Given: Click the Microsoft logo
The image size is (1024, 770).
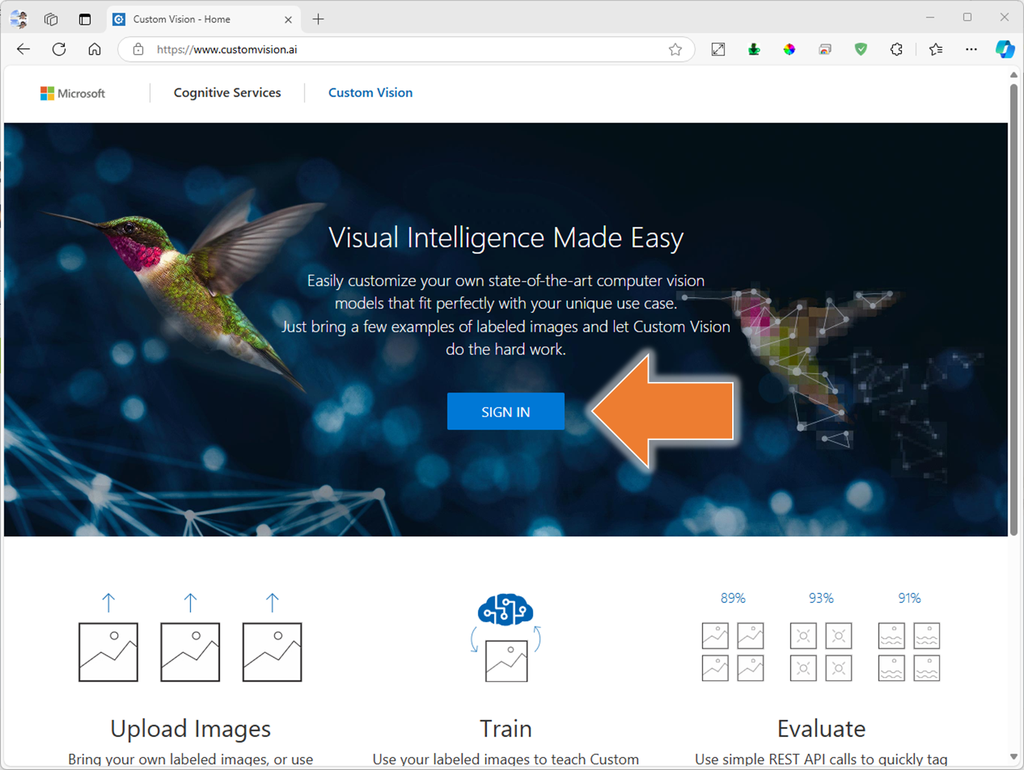Looking at the screenshot, I should tap(73, 93).
